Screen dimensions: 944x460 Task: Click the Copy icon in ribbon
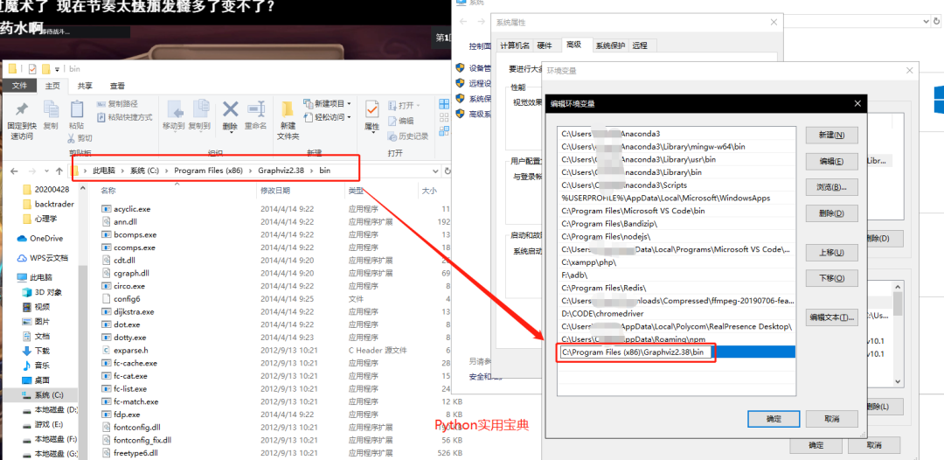coord(51,110)
